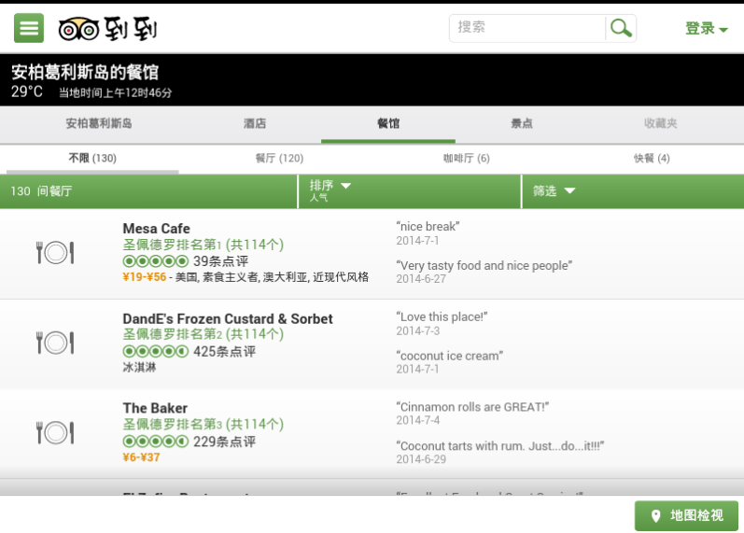This screenshot has width=744, height=533.
Task: Click The Baker's rating circles
Action: click(156, 442)
